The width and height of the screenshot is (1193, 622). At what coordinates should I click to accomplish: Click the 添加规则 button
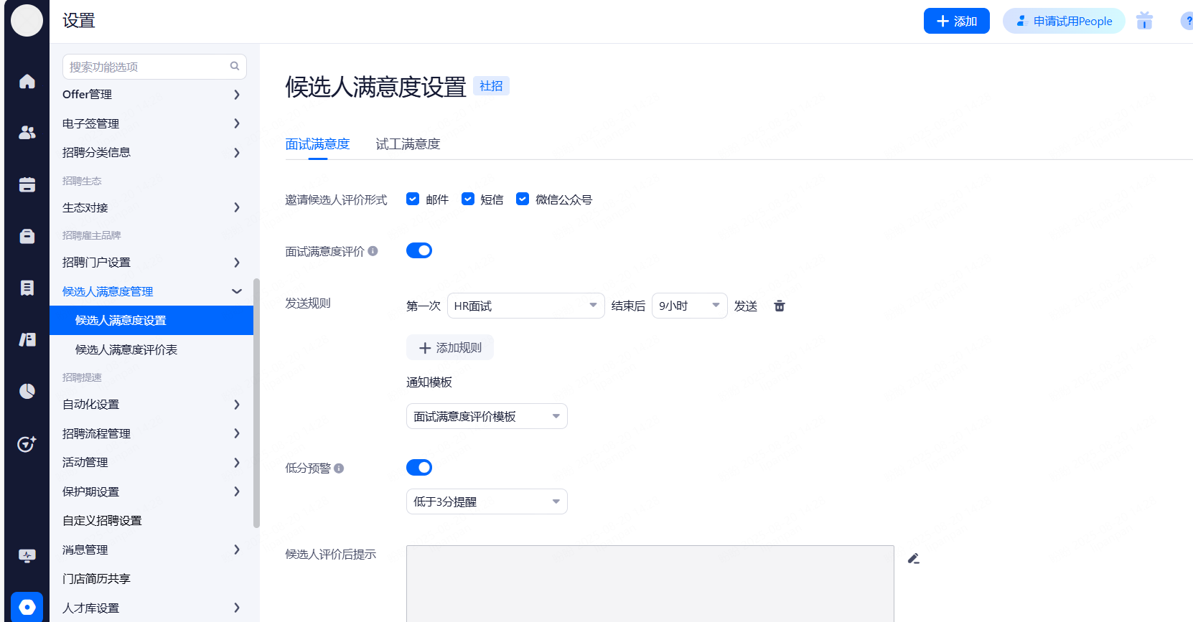450,348
